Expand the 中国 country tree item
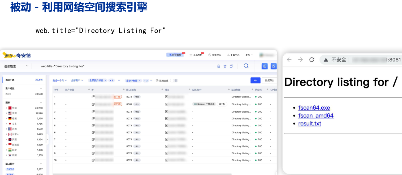The height and width of the screenshot is (175, 402). tap(7, 108)
